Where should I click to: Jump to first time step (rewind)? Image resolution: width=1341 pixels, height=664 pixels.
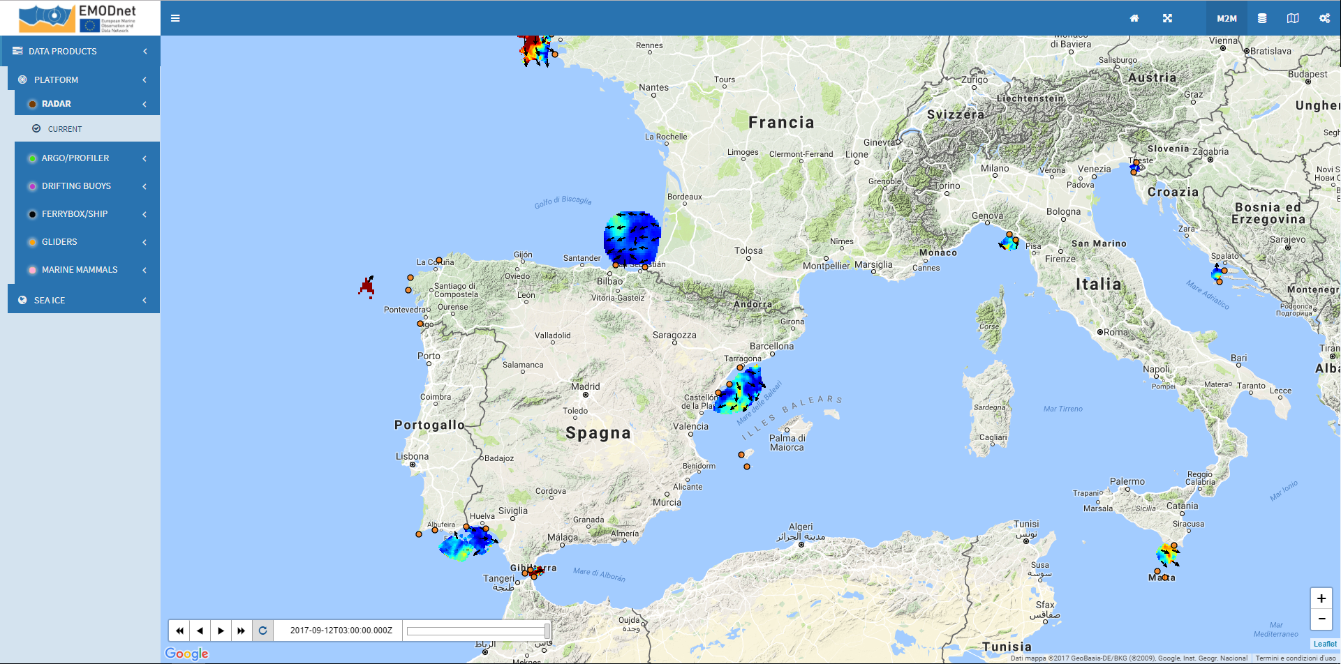(x=179, y=631)
